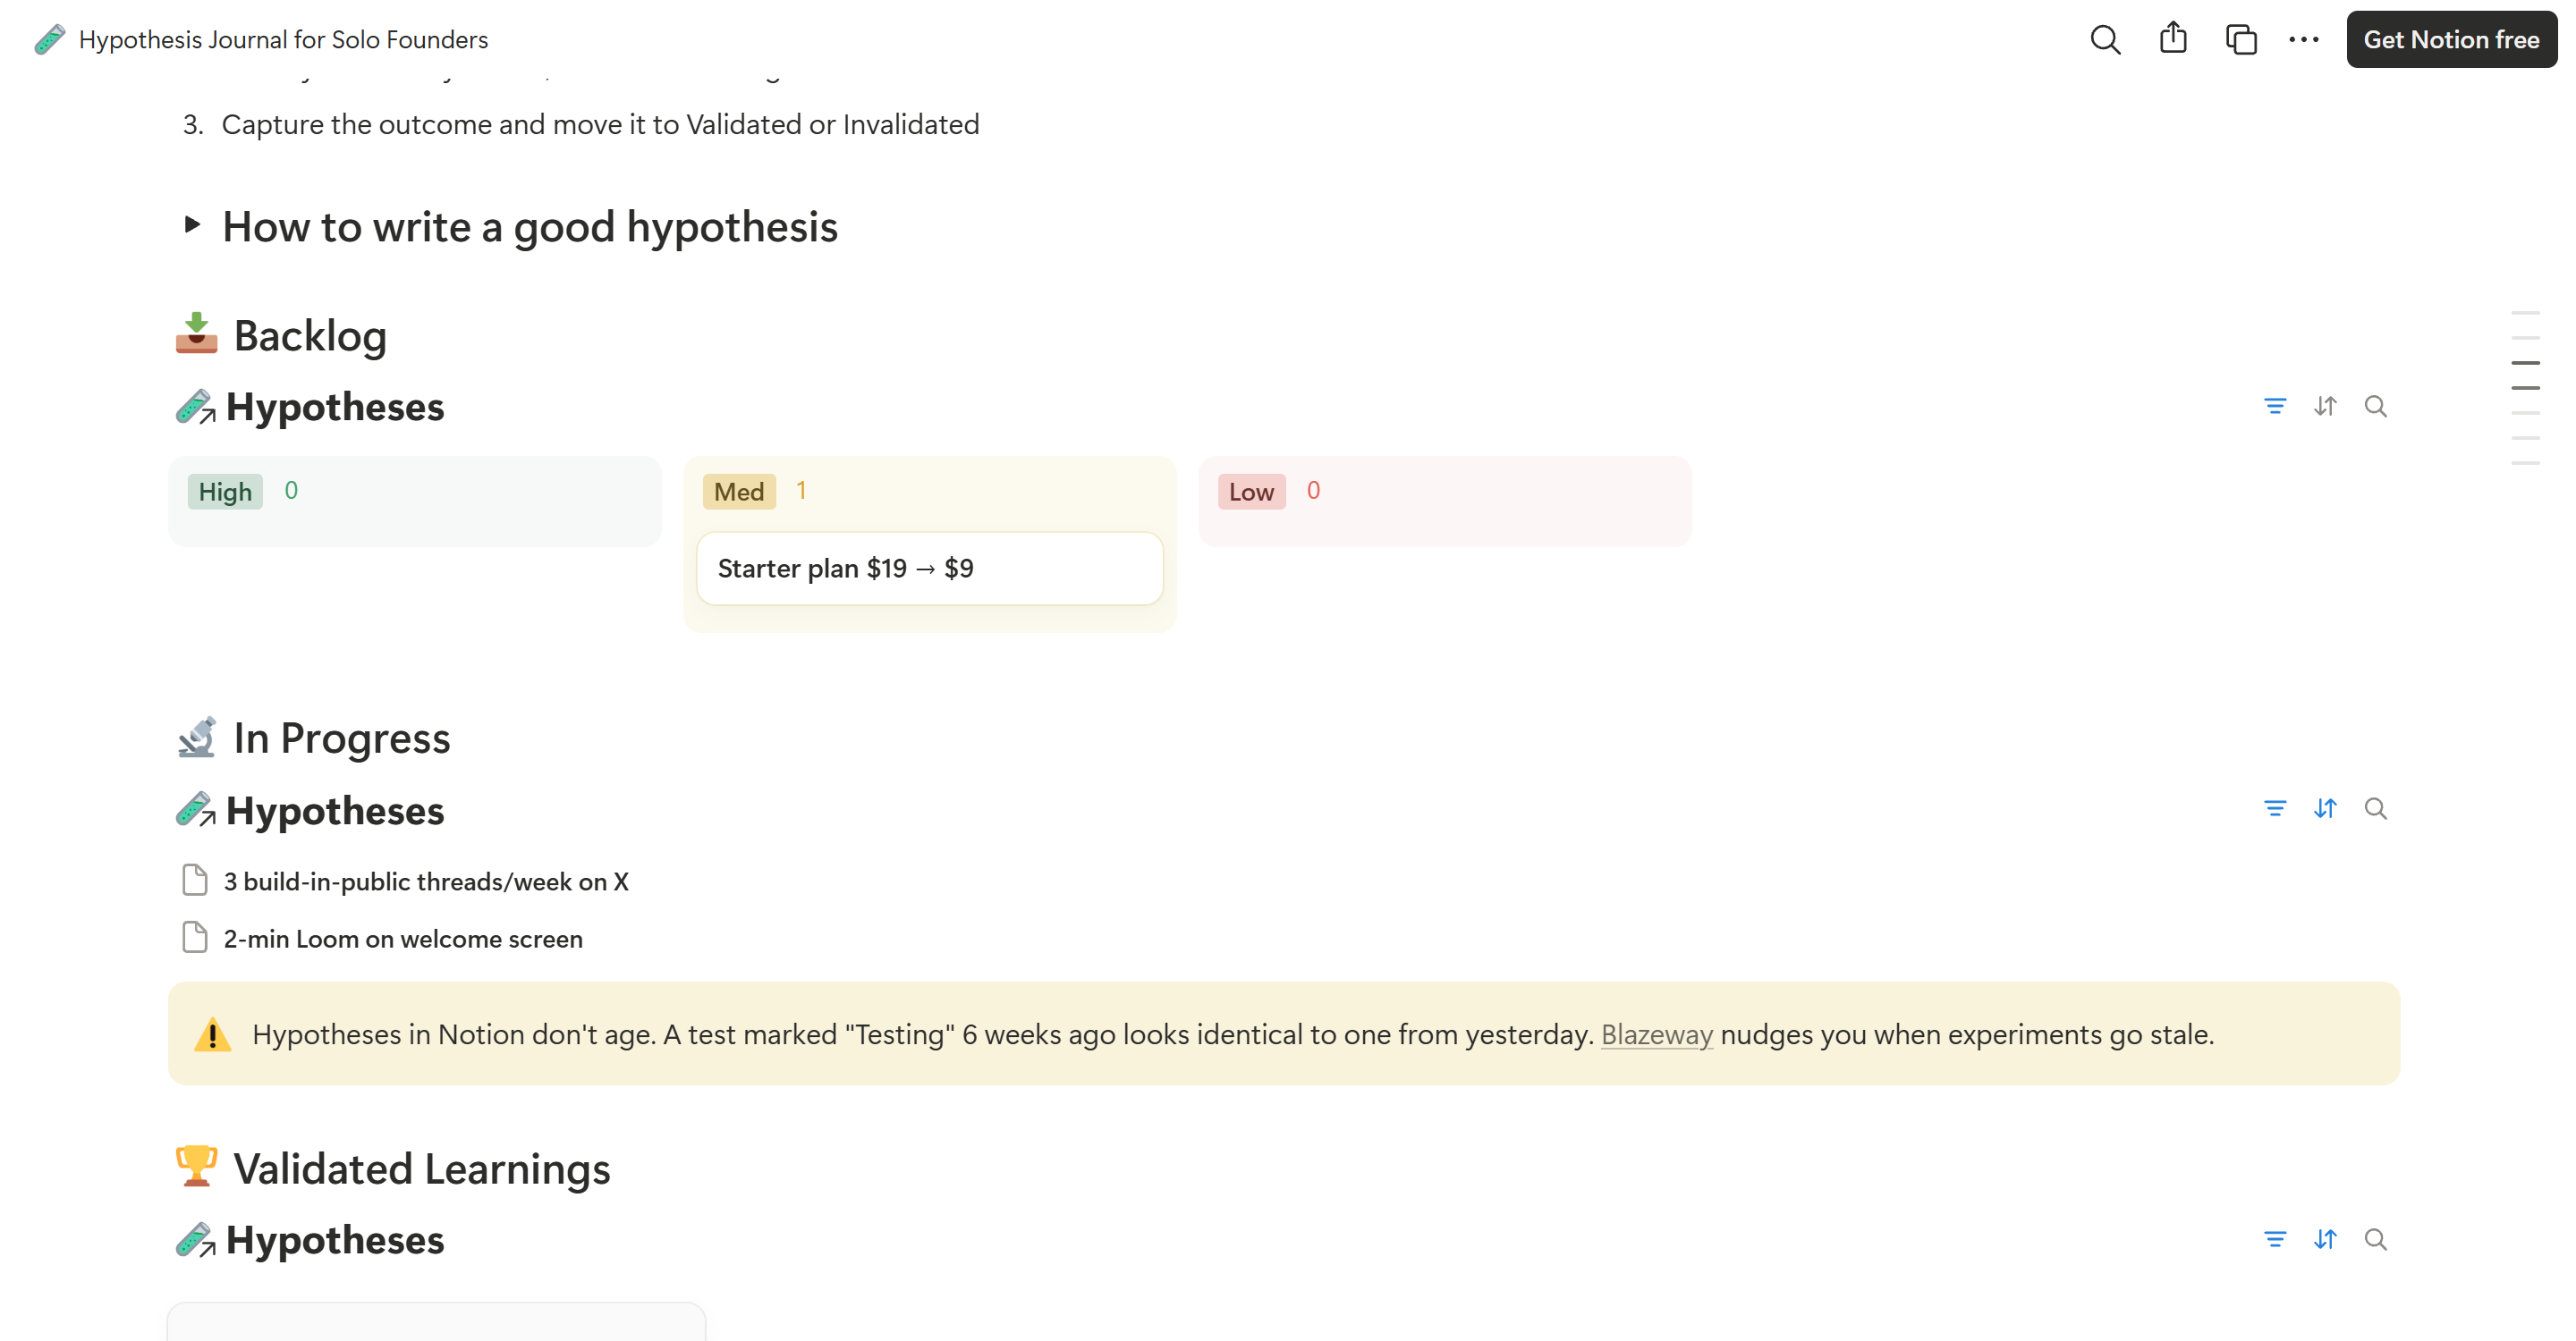Click the table of contents outline markers
The width and height of the screenshot is (2576, 1341).
[2525, 388]
